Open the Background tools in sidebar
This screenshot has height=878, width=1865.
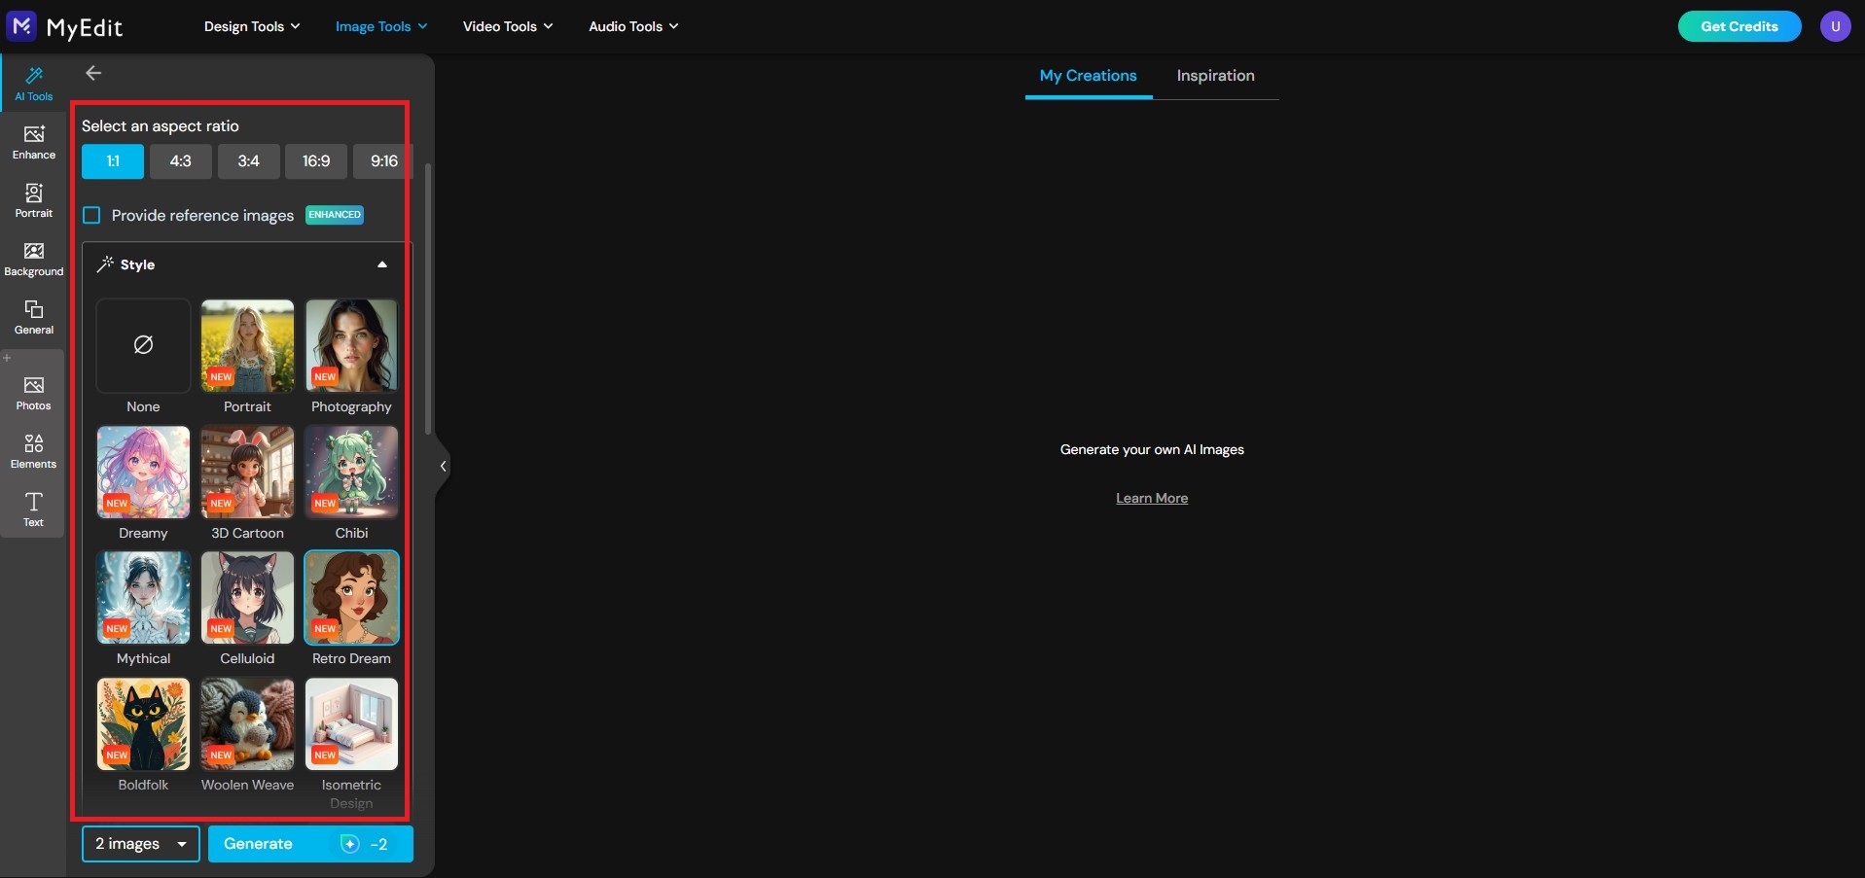(x=34, y=259)
